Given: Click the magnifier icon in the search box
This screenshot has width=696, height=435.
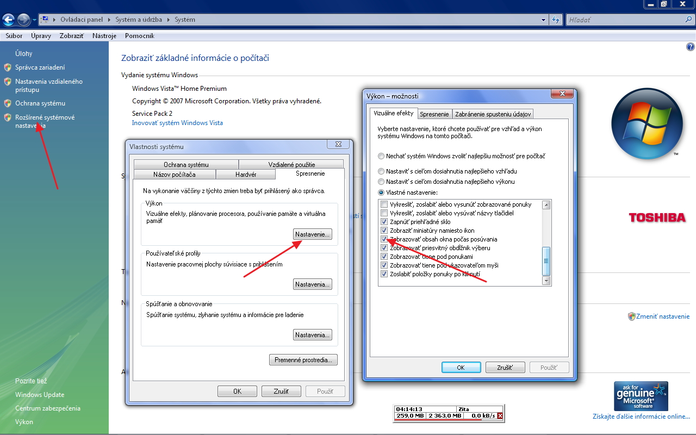Looking at the screenshot, I should coord(688,20).
